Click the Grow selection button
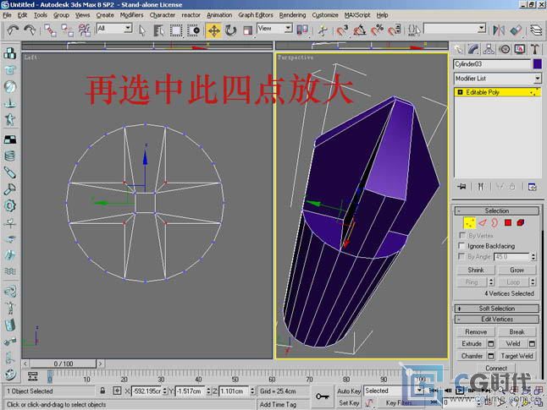 pos(517,270)
